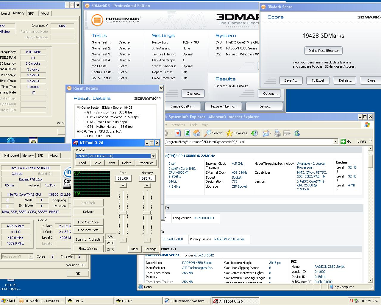The height and width of the screenshot is (305, 381).
Task: Click the IE vertical scrollbar thumb
Action: click(x=370, y=161)
